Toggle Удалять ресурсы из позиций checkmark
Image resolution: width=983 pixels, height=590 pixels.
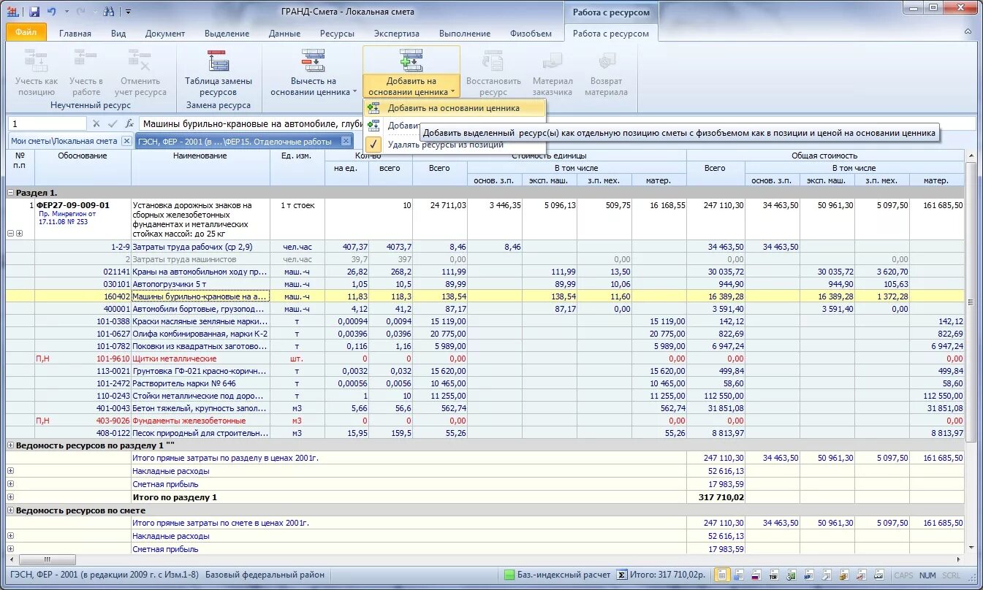pyautogui.click(x=374, y=144)
